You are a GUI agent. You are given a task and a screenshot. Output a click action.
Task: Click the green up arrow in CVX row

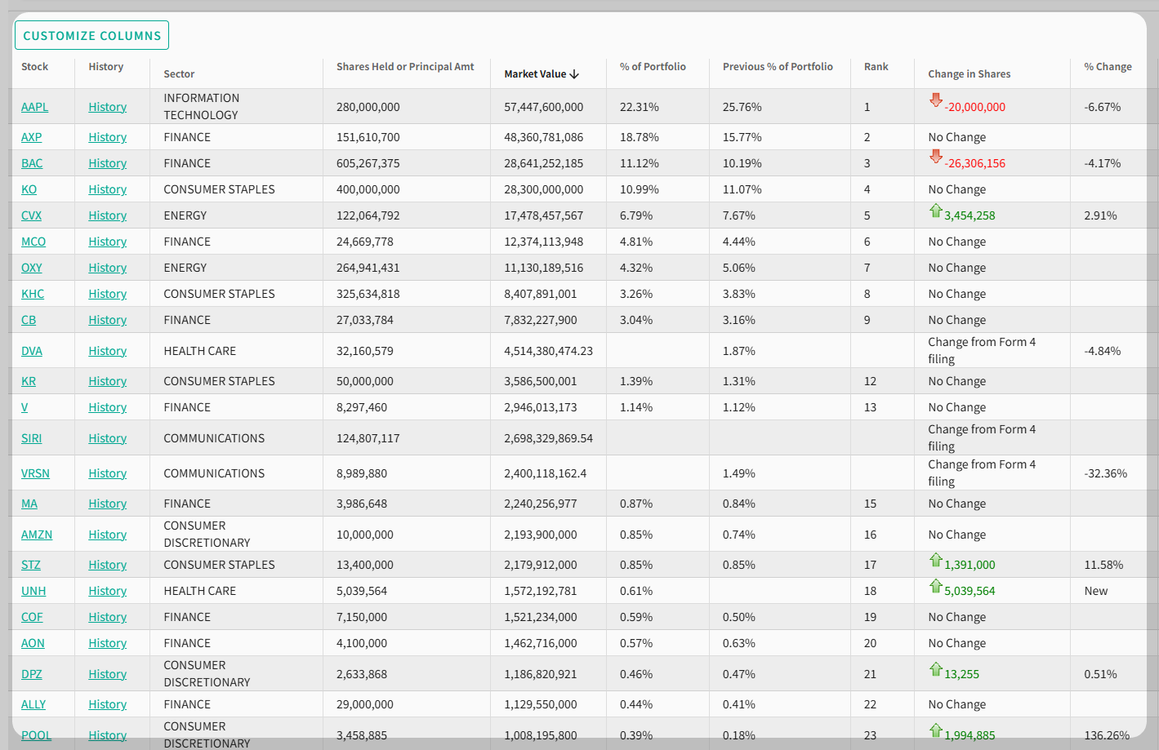coord(936,211)
